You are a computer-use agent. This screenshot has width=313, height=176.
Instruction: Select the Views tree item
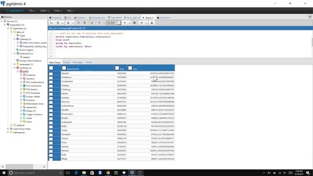tap(29, 122)
